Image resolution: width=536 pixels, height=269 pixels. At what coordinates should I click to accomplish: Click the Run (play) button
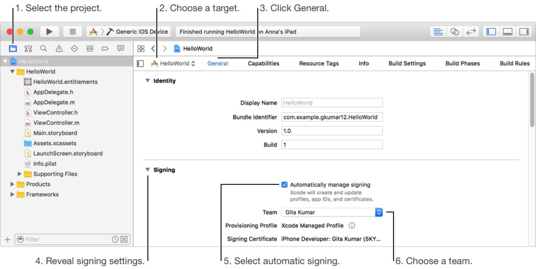click(49, 32)
